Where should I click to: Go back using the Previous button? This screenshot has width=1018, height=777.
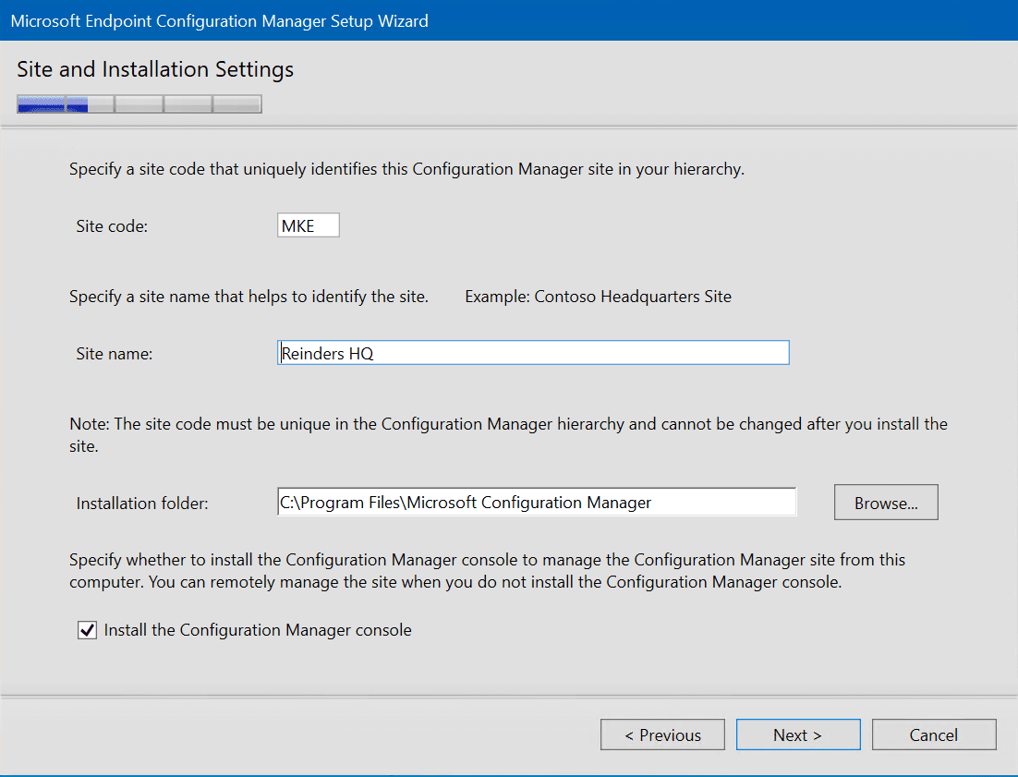tap(662, 735)
